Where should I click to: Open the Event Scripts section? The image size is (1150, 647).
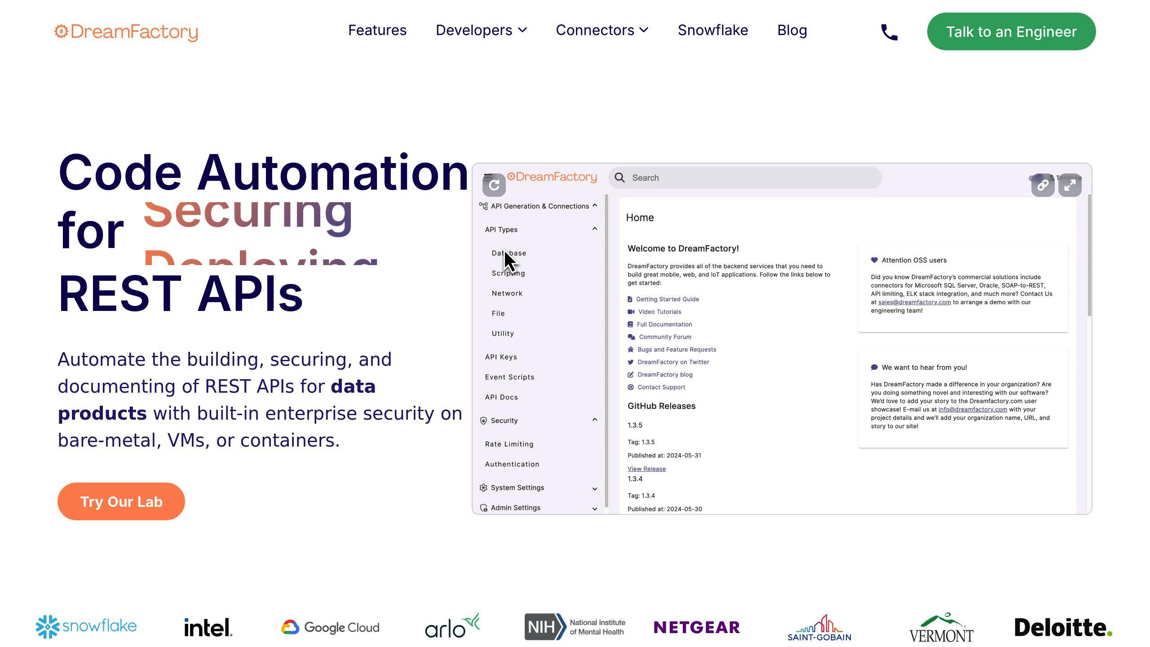509,377
